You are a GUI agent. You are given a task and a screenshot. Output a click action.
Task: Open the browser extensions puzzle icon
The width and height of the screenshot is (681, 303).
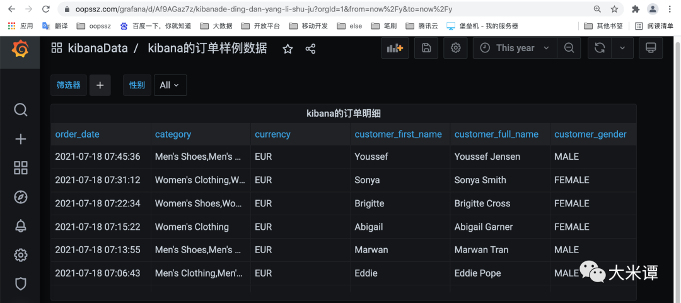(x=636, y=9)
